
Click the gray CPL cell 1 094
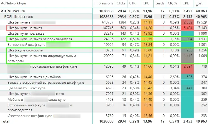187,39
